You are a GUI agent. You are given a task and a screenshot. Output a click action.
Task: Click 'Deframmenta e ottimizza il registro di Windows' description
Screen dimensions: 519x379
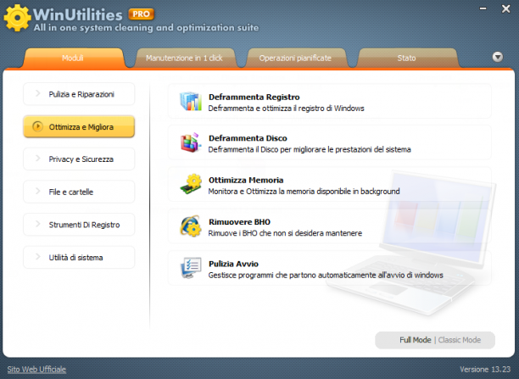pos(286,109)
